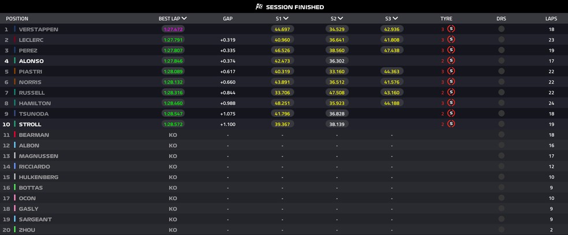Click Leclerc's gap value +0.319
The image size is (568, 235).
[x=228, y=40]
